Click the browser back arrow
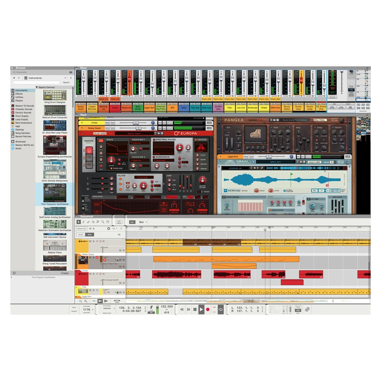The height and width of the screenshot is (381, 381). [x=14, y=78]
